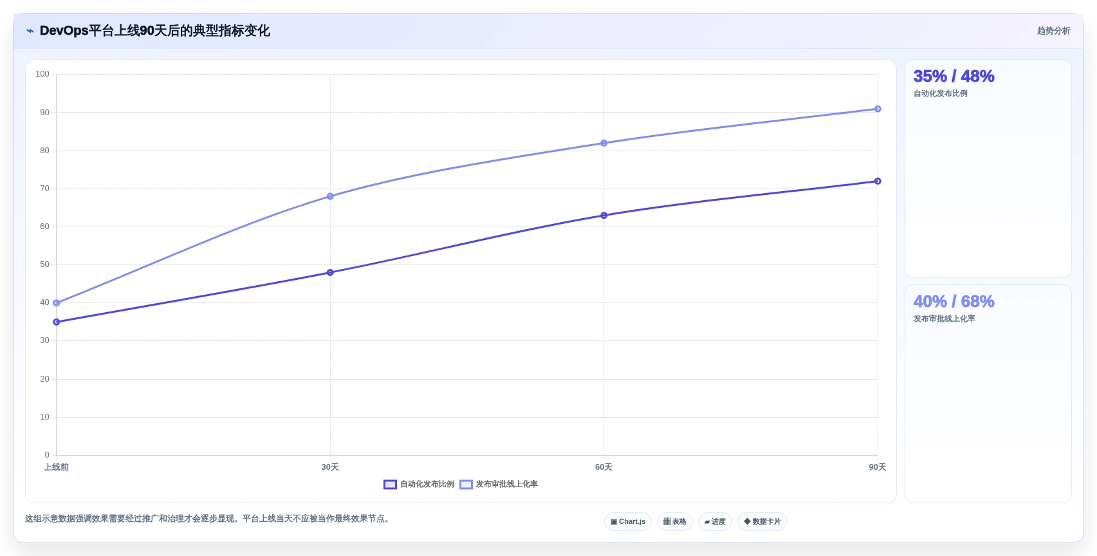Click the 90天 x-axis label
The height and width of the screenshot is (556, 1097).
coord(878,467)
